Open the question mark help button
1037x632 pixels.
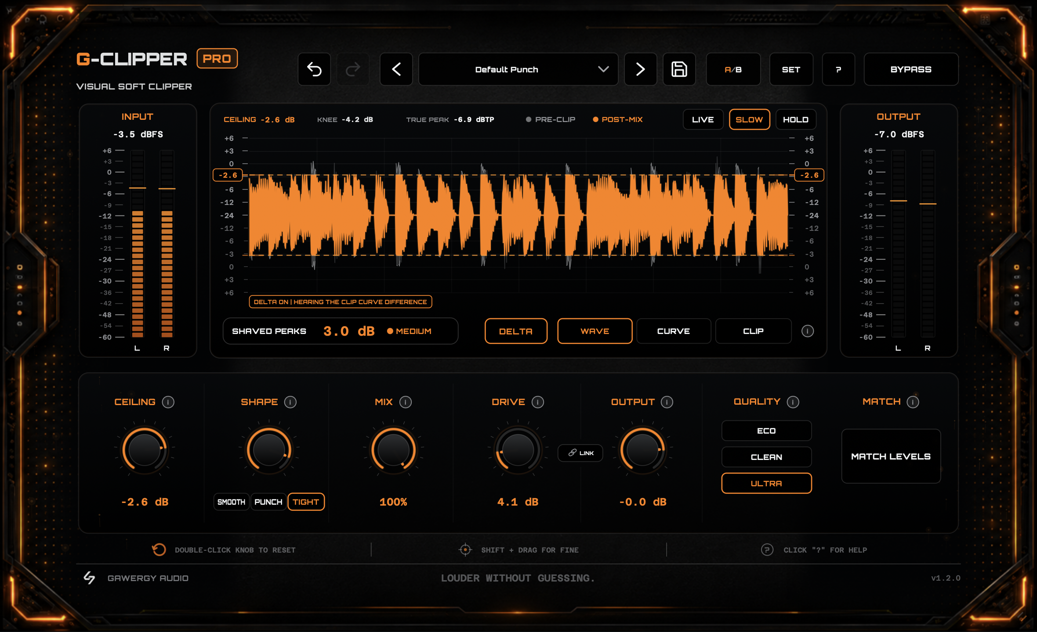(x=838, y=69)
